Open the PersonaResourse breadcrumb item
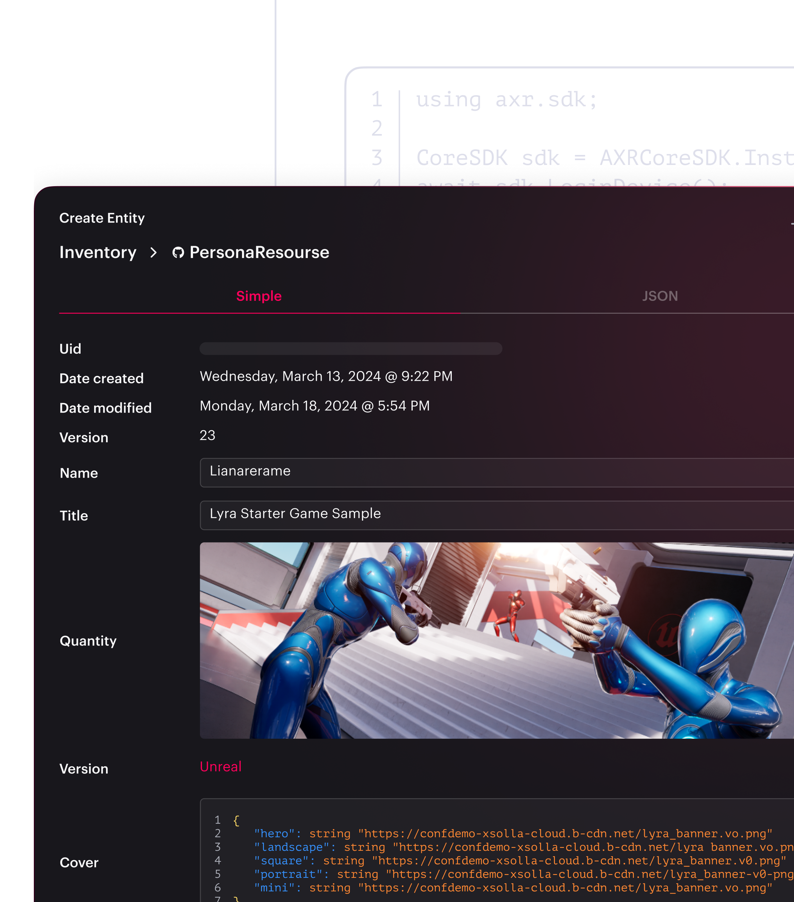794x902 pixels. [259, 253]
